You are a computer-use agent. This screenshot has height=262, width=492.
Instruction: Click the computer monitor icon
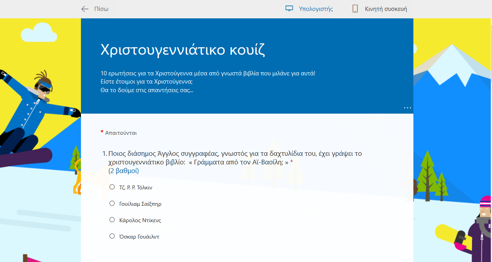click(289, 9)
